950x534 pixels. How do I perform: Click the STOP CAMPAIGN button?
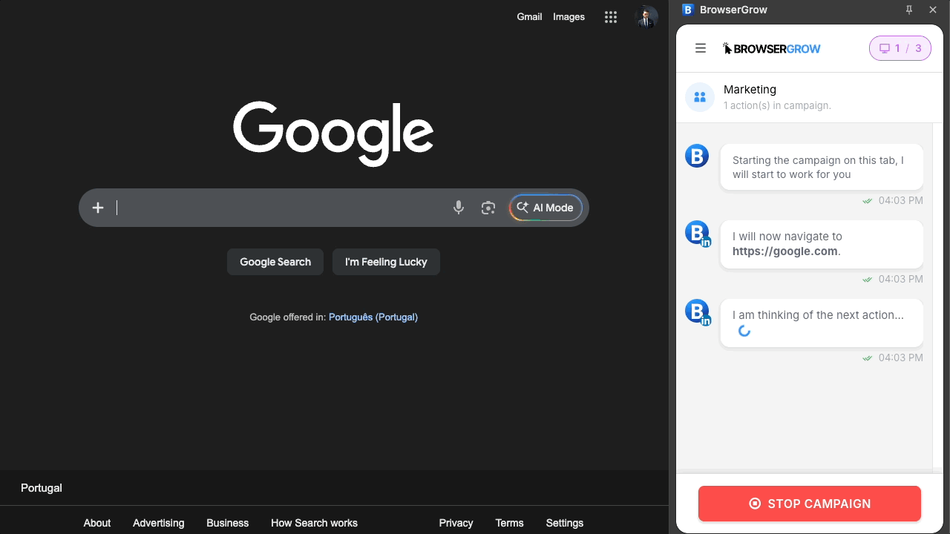pyautogui.click(x=809, y=504)
